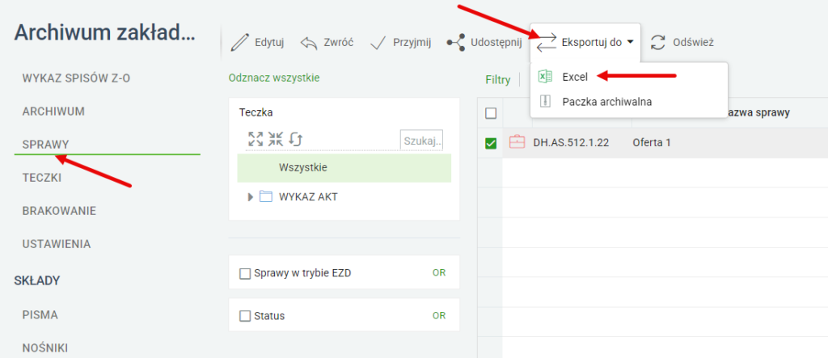Open the ARCHIWUM section
The image size is (828, 358).
[x=53, y=112]
